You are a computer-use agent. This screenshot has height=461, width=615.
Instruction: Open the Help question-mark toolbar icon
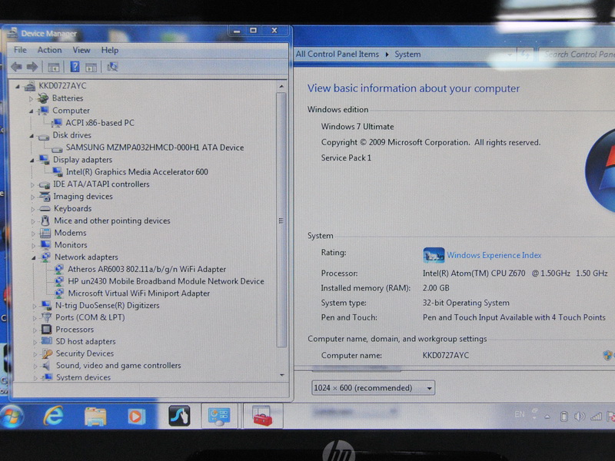(x=75, y=67)
